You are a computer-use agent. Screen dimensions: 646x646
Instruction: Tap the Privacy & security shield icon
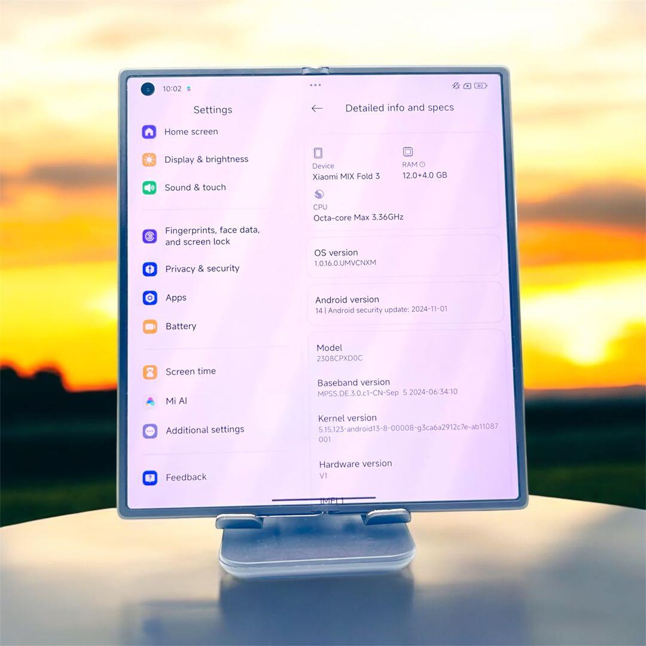(150, 269)
